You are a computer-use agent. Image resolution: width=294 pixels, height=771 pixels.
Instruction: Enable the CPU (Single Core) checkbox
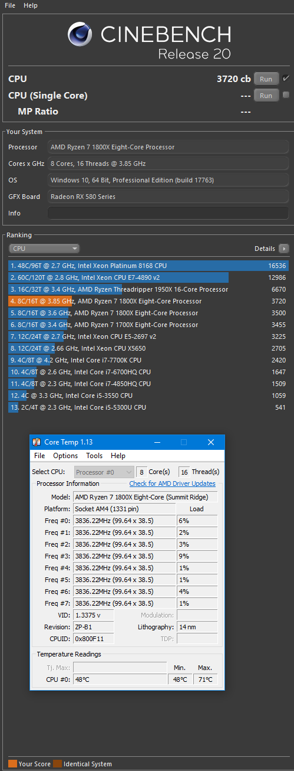286,95
